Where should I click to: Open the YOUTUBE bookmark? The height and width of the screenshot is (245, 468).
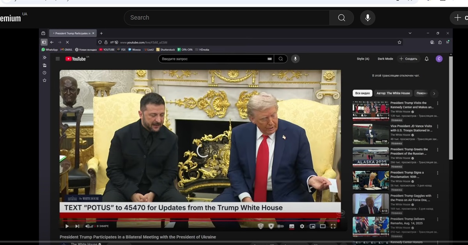click(x=107, y=50)
